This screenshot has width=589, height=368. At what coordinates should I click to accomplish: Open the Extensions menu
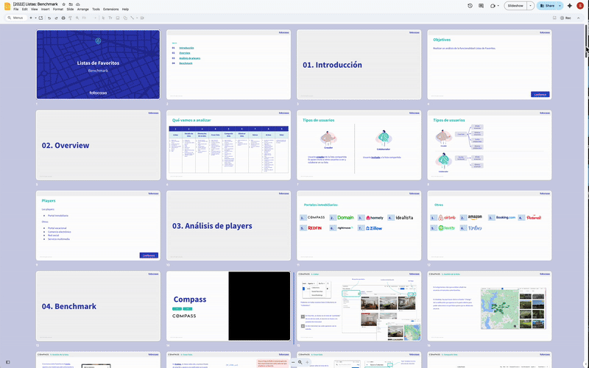[x=110, y=9]
